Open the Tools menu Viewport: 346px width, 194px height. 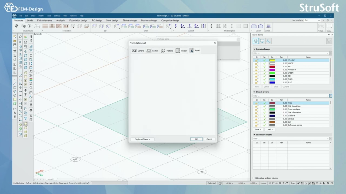pos(49,16)
